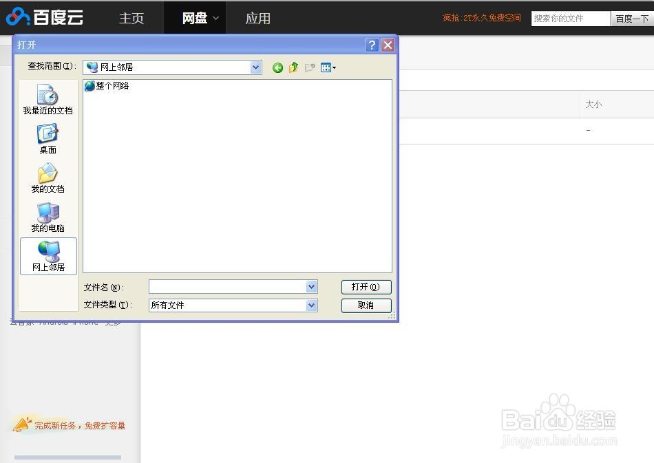Open the 文件类型 dropdown showing 所有文件
Image resolution: width=654 pixels, height=463 pixels.
pyautogui.click(x=310, y=305)
